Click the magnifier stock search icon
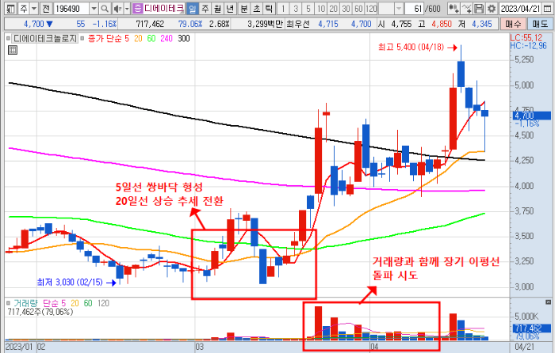The image size is (555, 353). [x=105, y=9]
